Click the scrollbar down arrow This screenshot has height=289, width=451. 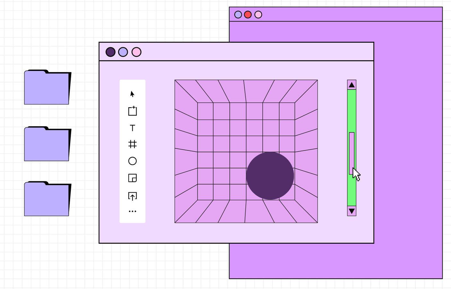351,211
